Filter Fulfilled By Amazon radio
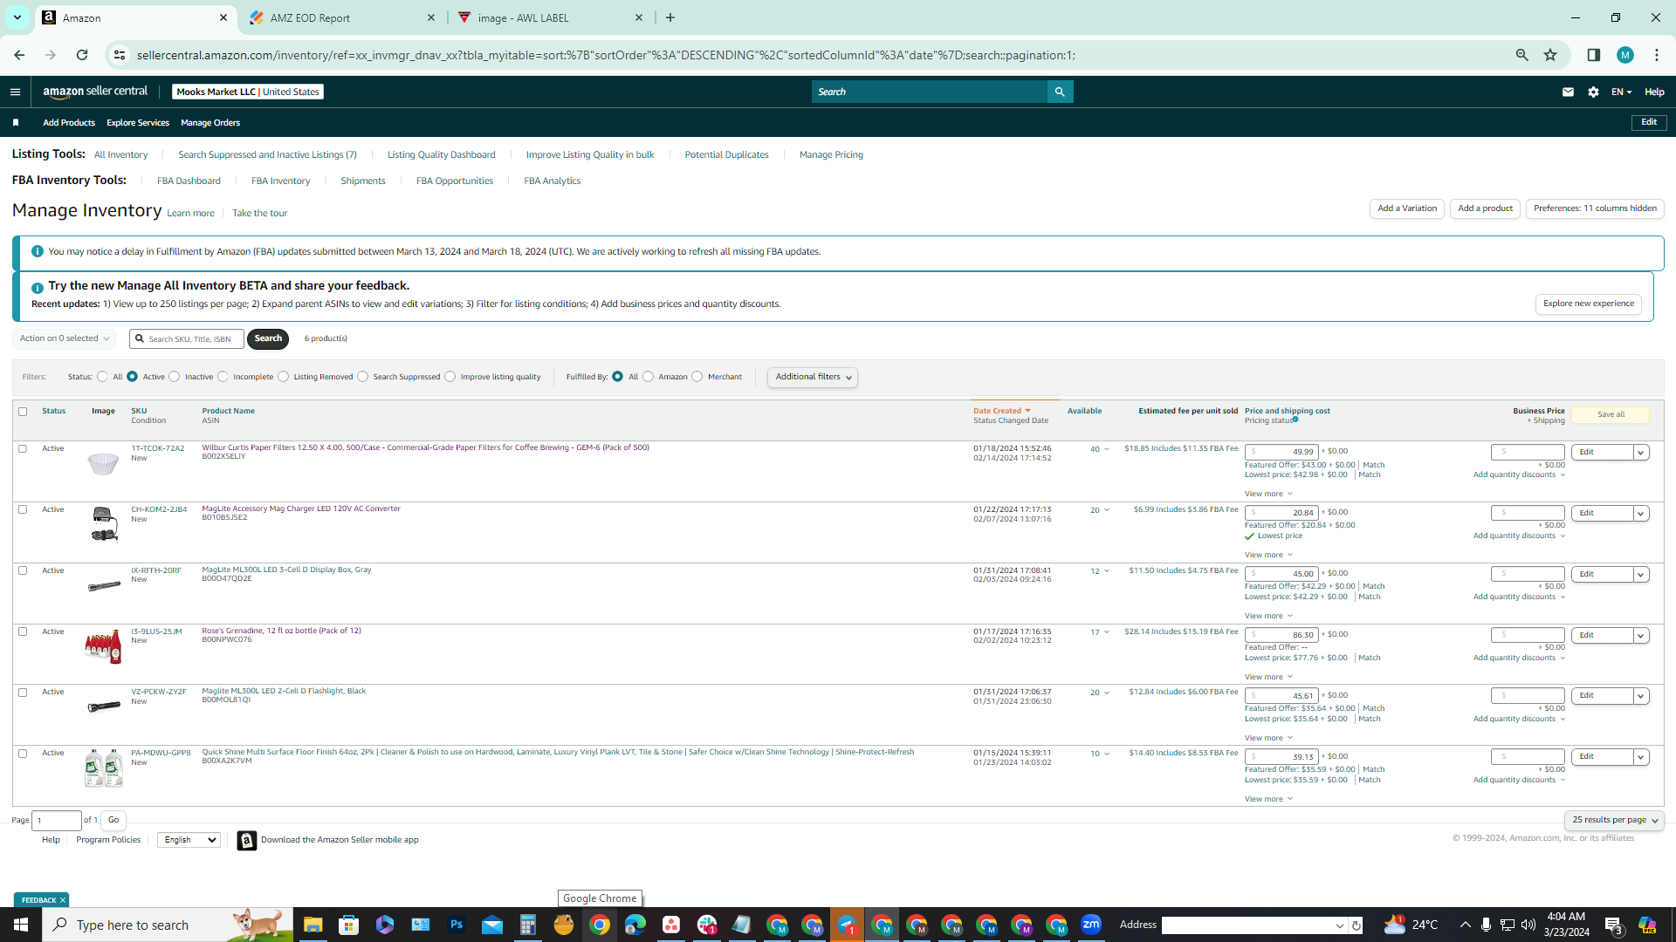The width and height of the screenshot is (1676, 942). tap(649, 377)
